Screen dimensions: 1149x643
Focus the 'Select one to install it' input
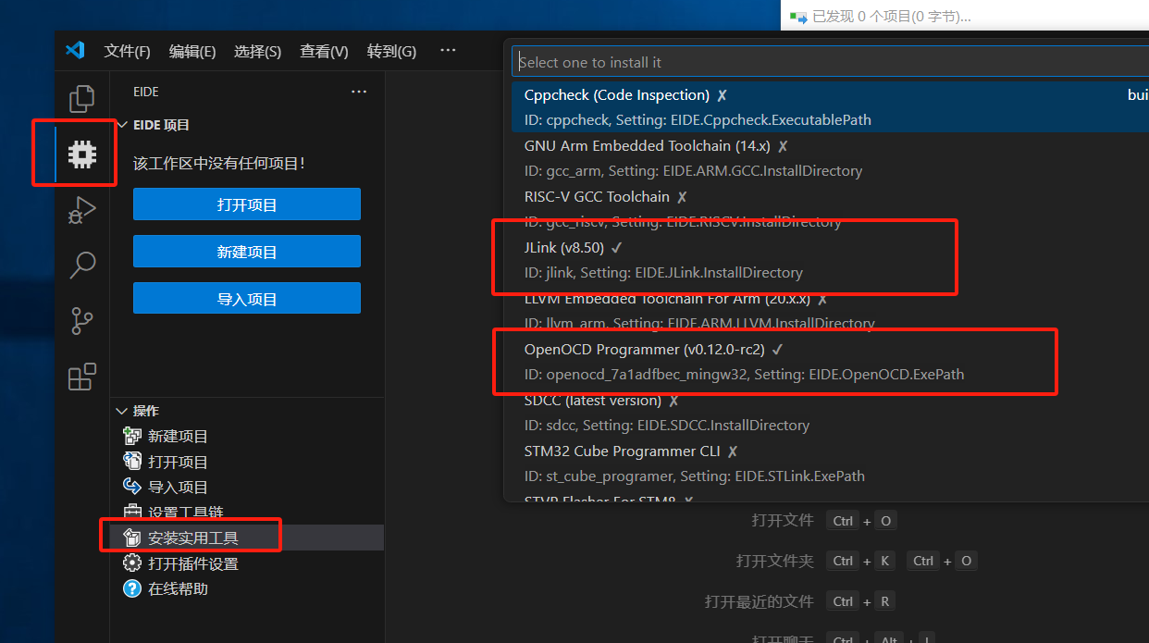click(830, 62)
